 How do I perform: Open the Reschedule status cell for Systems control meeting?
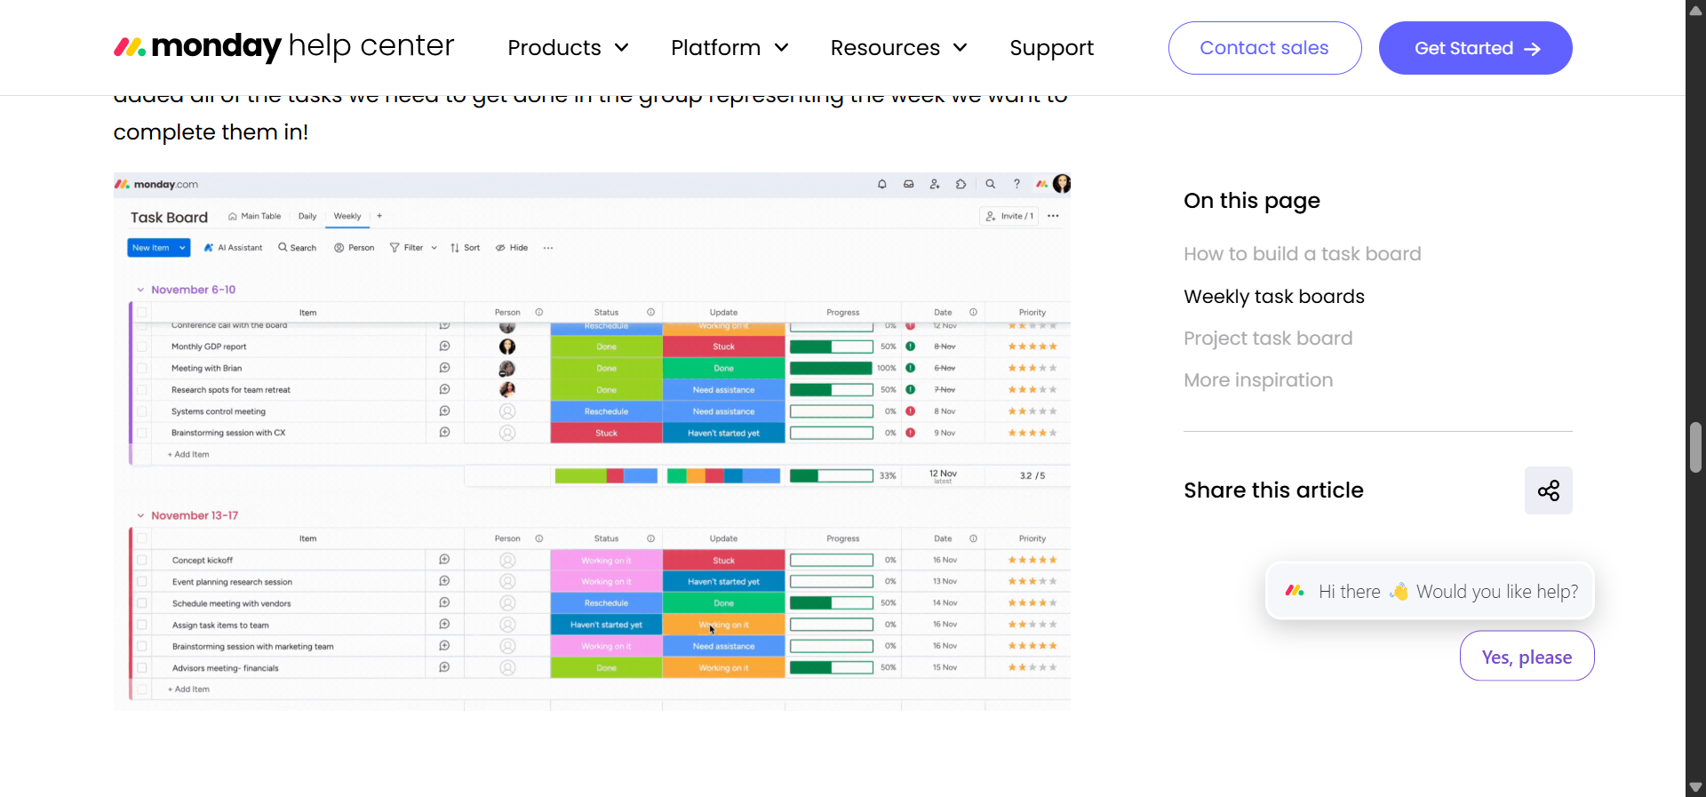coord(606,411)
